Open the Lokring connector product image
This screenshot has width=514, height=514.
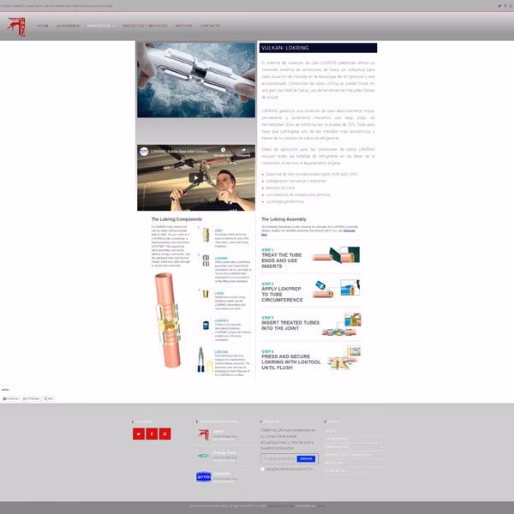click(196, 80)
